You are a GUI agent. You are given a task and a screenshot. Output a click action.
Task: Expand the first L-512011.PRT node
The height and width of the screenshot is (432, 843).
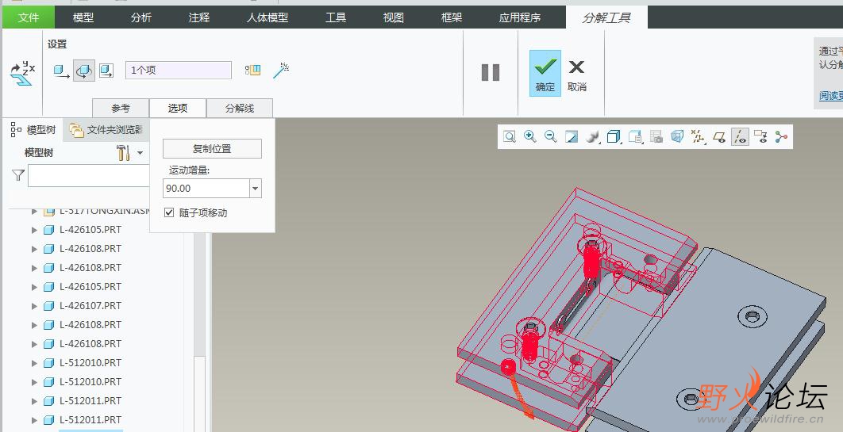(x=34, y=401)
